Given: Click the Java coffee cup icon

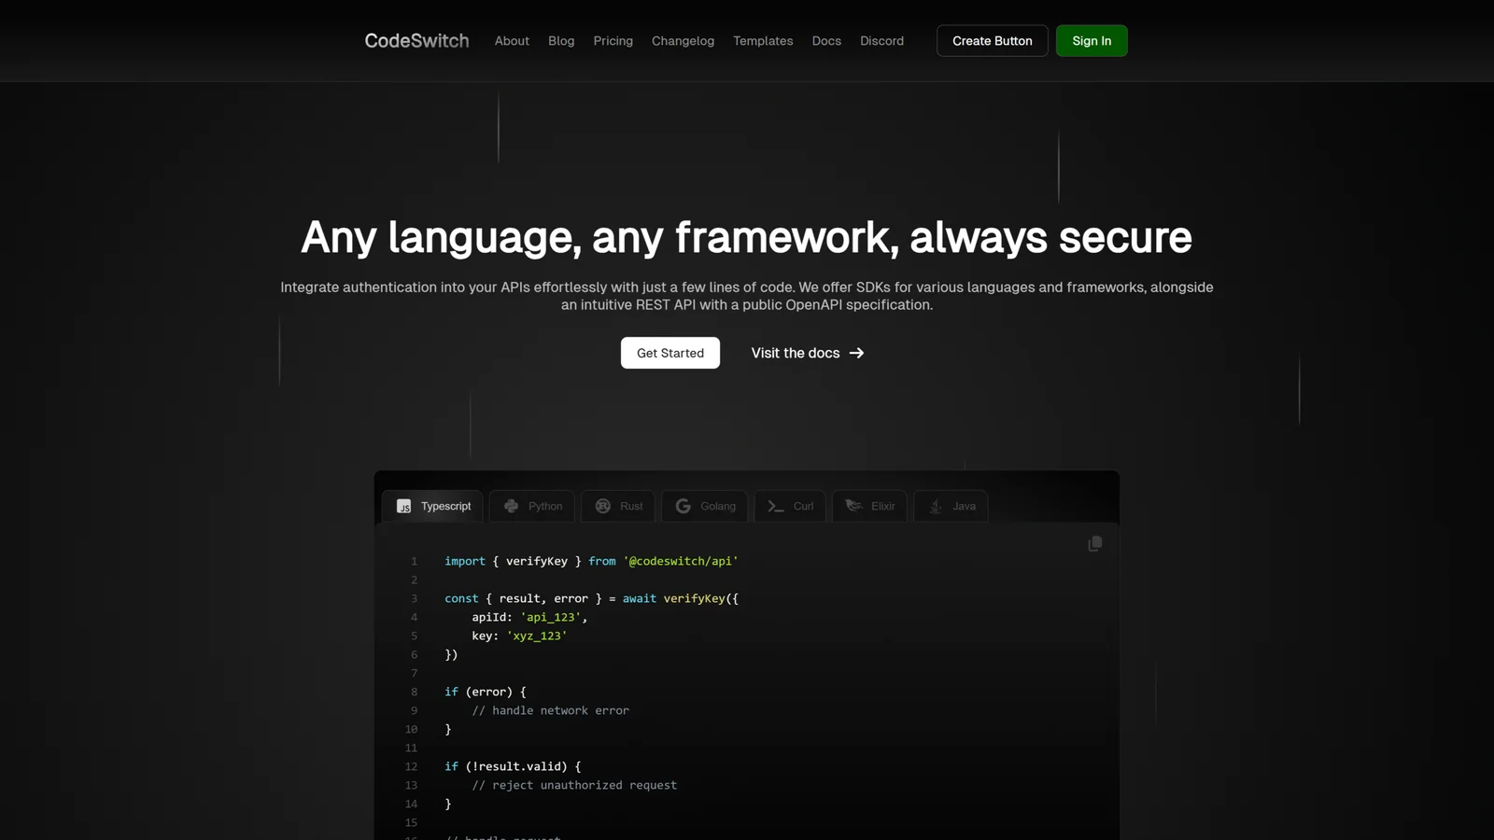Looking at the screenshot, I should [936, 506].
